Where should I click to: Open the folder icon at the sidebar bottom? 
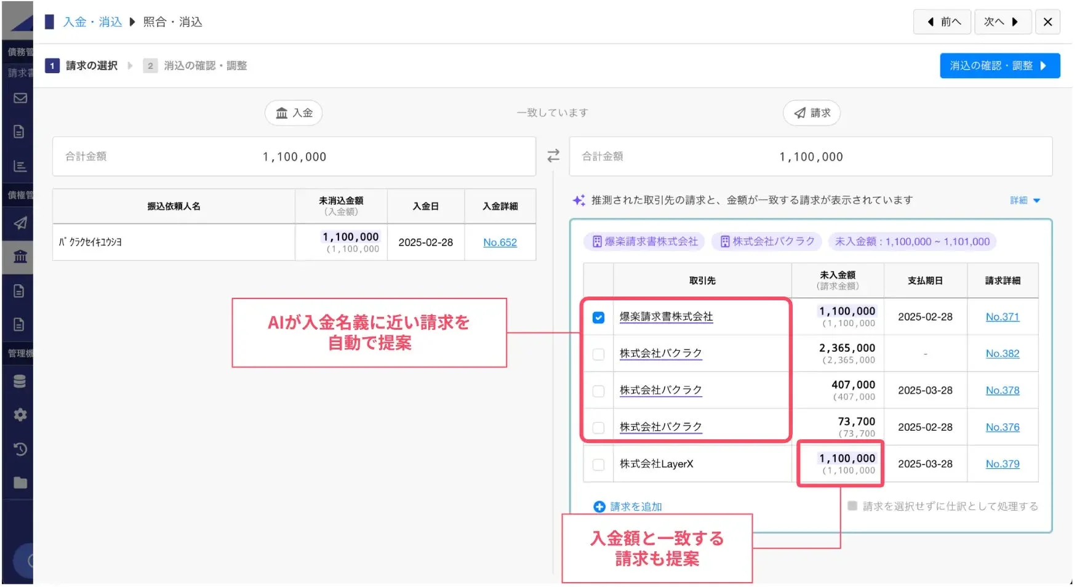pos(20,483)
